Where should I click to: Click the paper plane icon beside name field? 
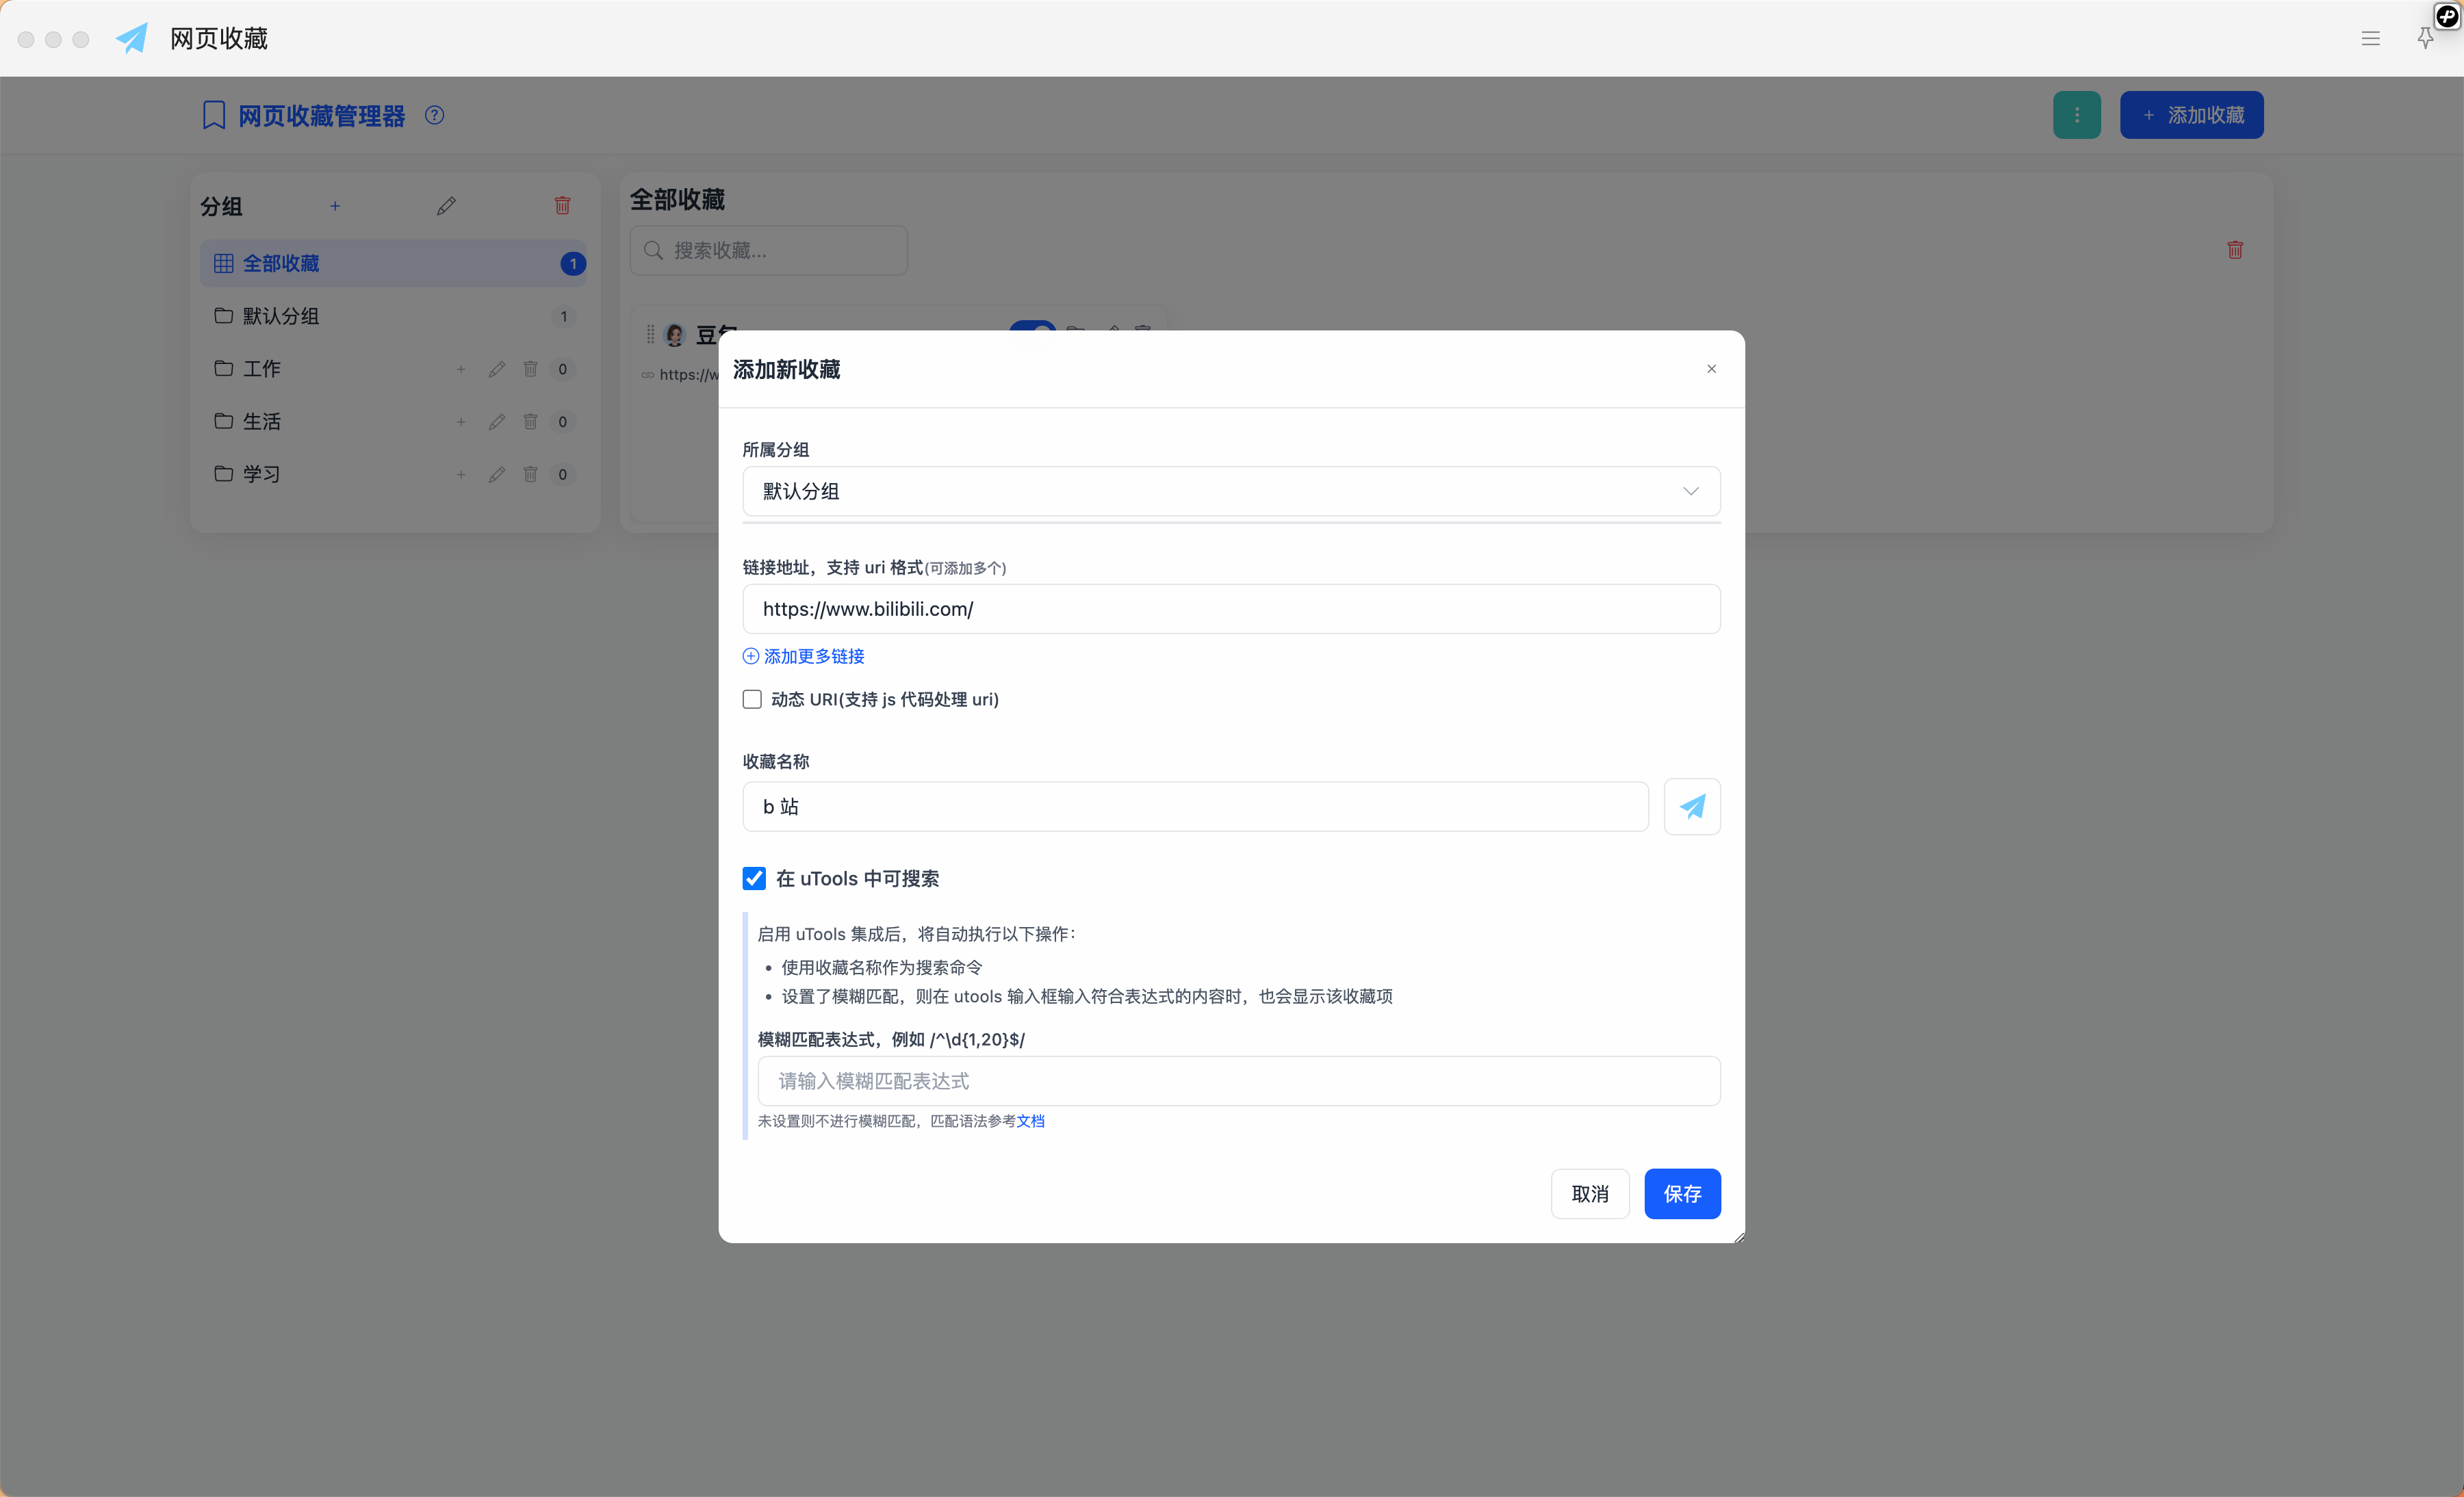coord(1691,807)
